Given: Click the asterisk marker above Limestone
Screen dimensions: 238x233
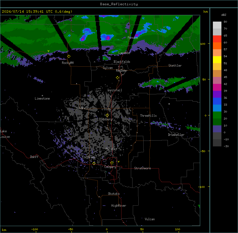Looking at the screenshot, I should [x=42, y=96].
